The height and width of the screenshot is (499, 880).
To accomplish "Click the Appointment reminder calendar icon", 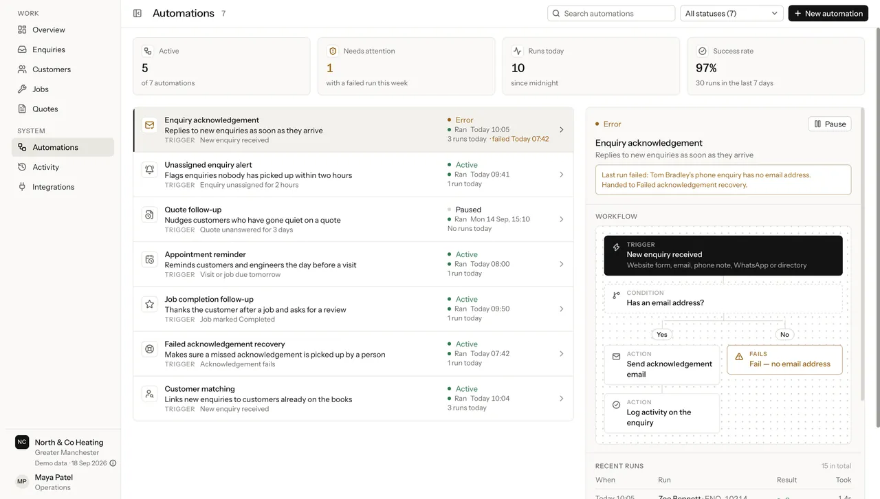I will point(149,259).
